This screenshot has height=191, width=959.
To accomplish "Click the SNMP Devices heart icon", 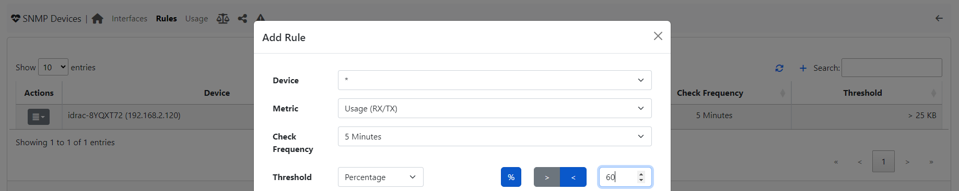I will (x=16, y=19).
